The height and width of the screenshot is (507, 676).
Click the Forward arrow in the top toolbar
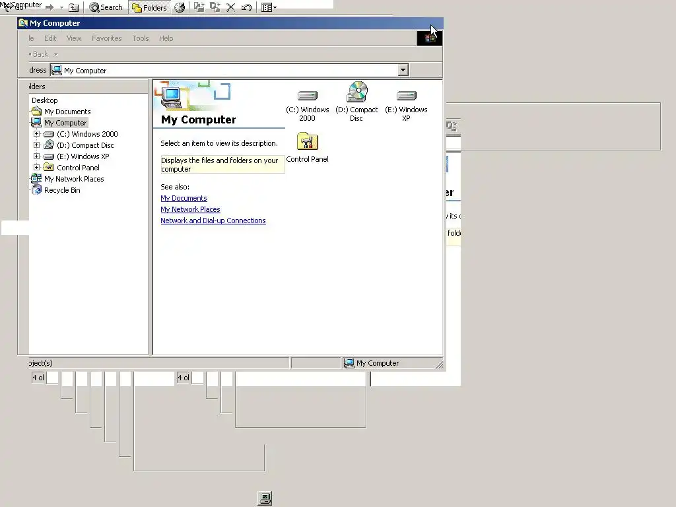[x=49, y=7]
